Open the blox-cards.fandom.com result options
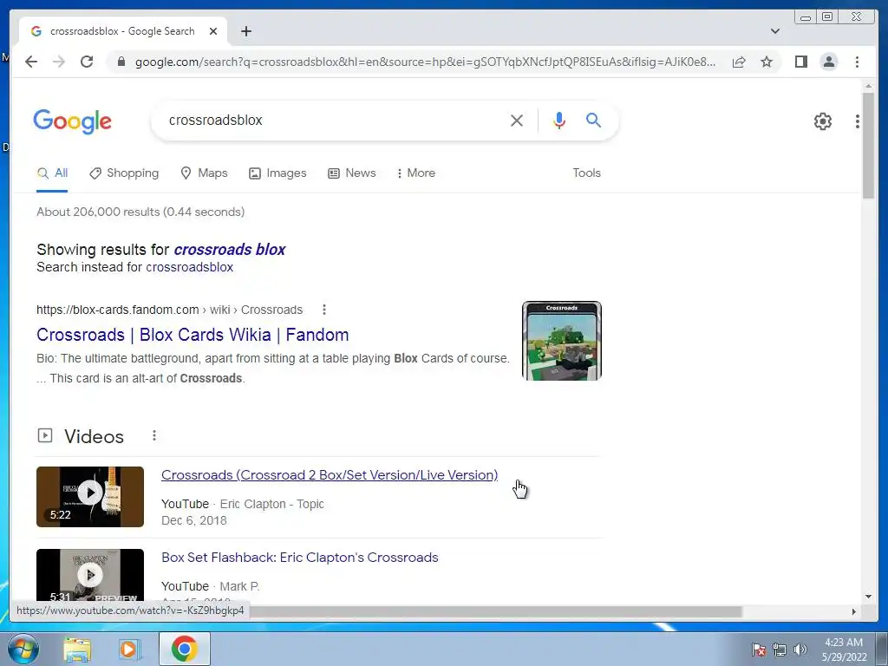Screen dimensions: 888x666 324,310
